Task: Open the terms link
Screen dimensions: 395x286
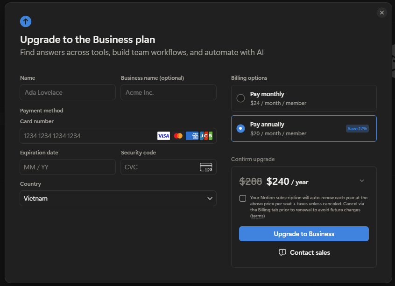Action: click(257, 216)
